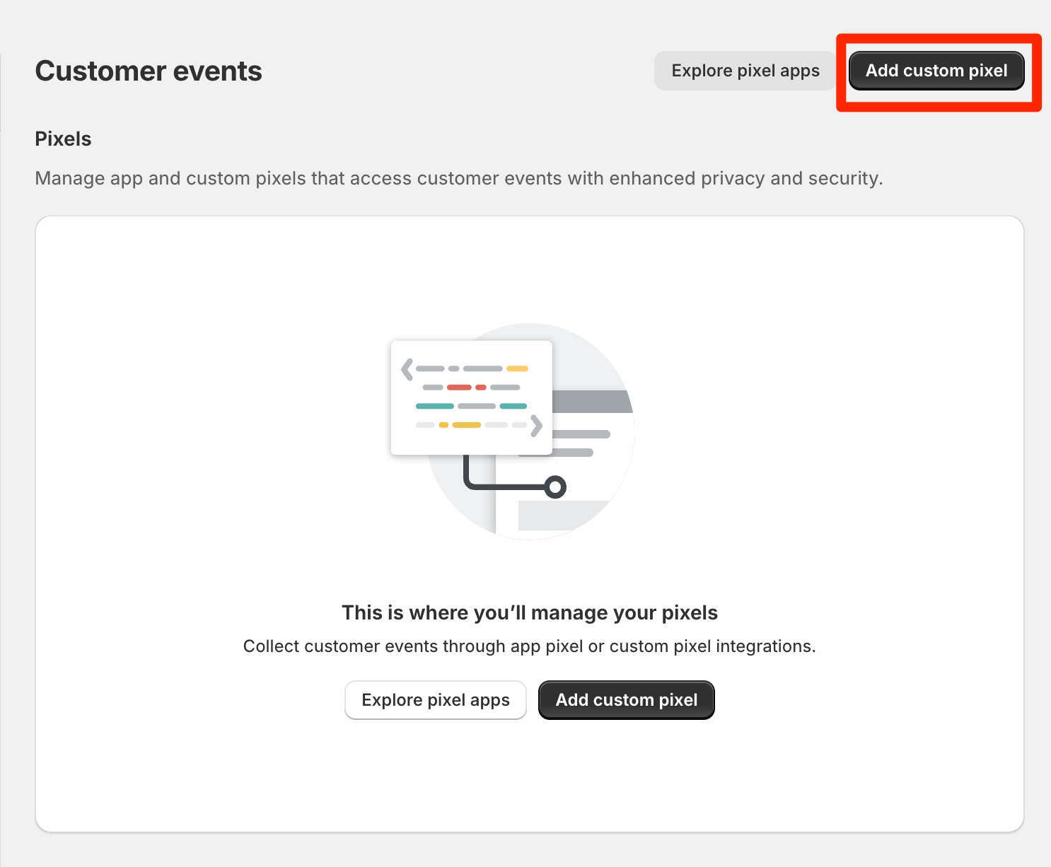
Task: Click the yellow dash at the code card's top right
Action: point(517,368)
